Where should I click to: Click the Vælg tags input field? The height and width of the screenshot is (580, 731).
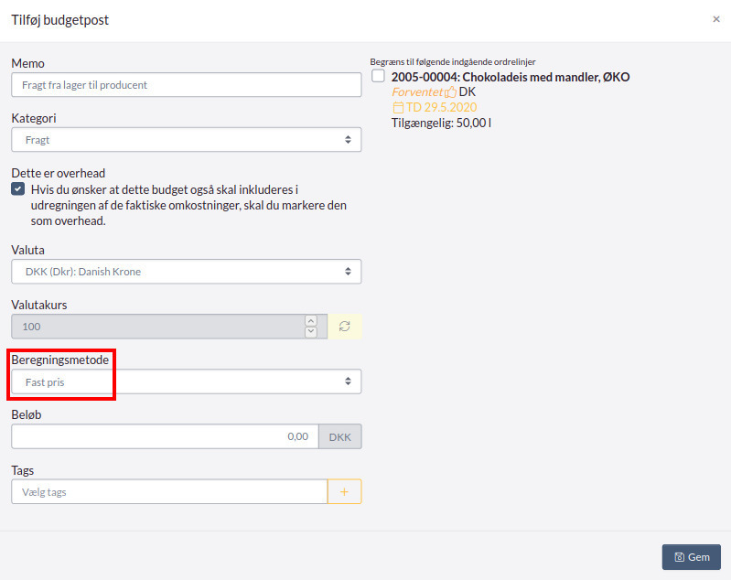pos(169,491)
